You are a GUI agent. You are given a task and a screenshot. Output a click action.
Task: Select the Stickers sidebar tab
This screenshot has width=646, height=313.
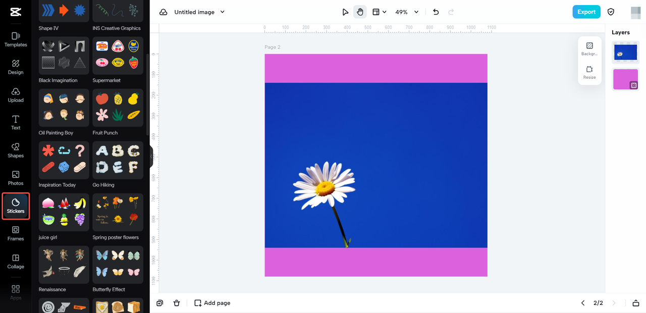(x=16, y=206)
